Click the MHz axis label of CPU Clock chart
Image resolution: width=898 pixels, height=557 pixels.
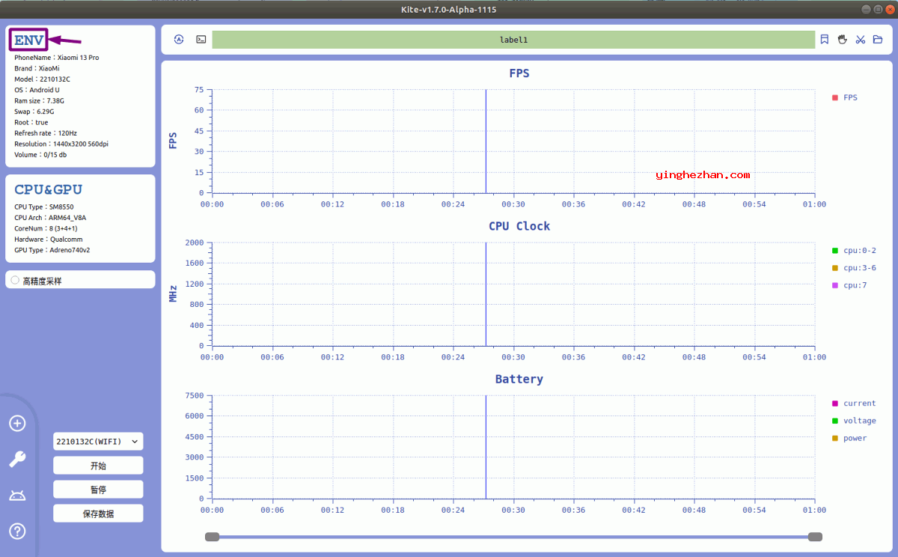point(174,293)
